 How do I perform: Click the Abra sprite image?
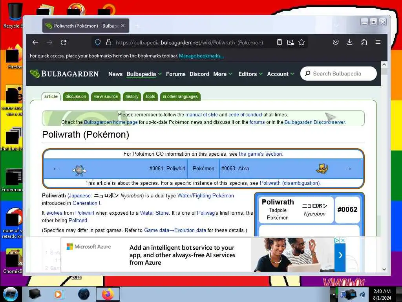coord(322,169)
